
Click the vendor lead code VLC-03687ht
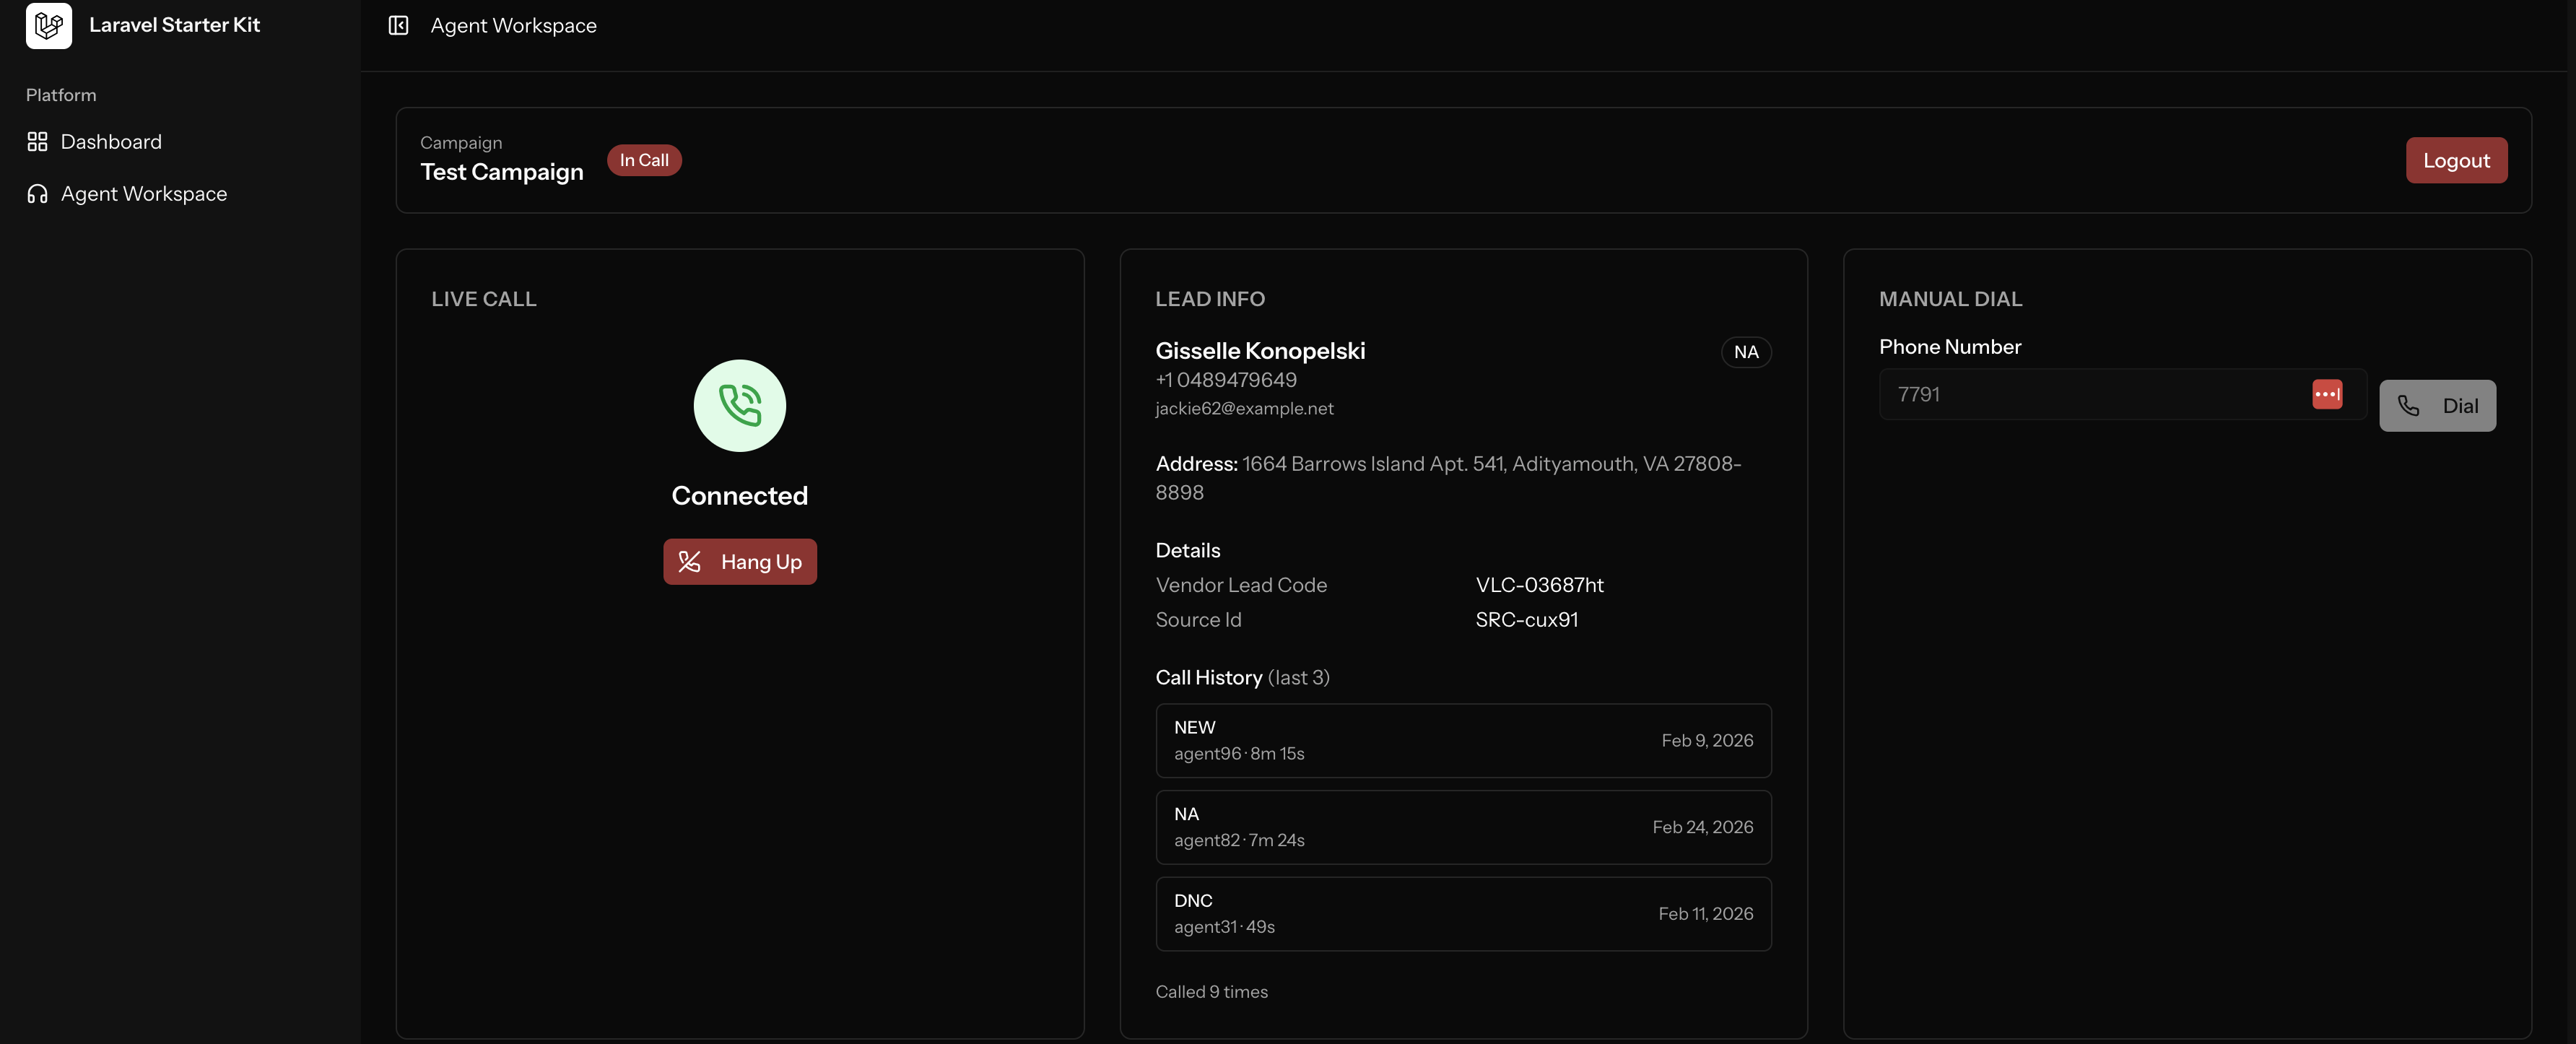pyautogui.click(x=1539, y=585)
